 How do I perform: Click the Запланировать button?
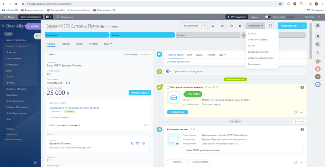[201, 162]
